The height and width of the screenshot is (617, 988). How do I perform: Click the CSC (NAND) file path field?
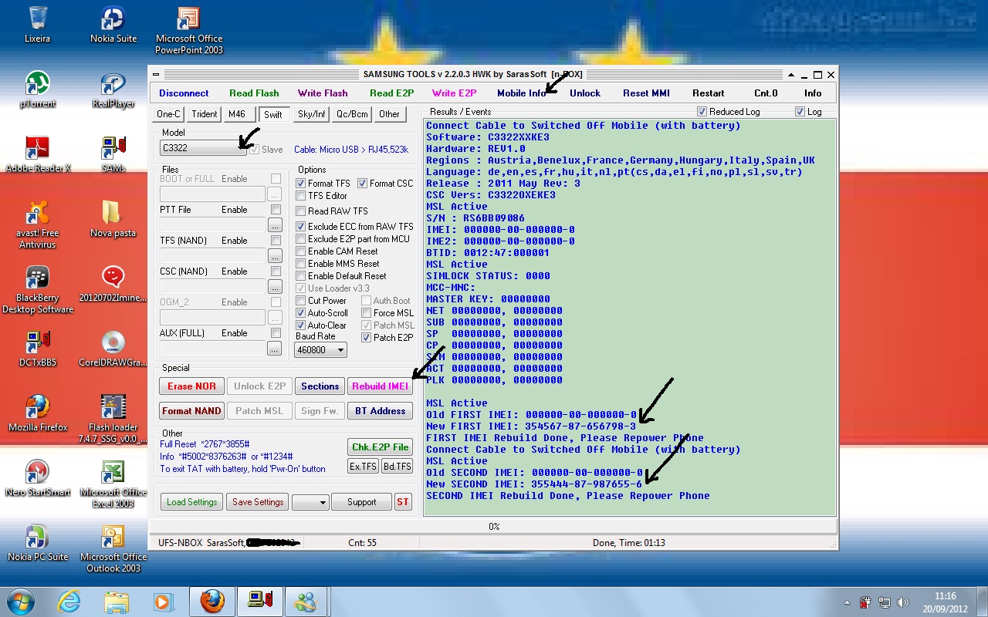tap(212, 287)
